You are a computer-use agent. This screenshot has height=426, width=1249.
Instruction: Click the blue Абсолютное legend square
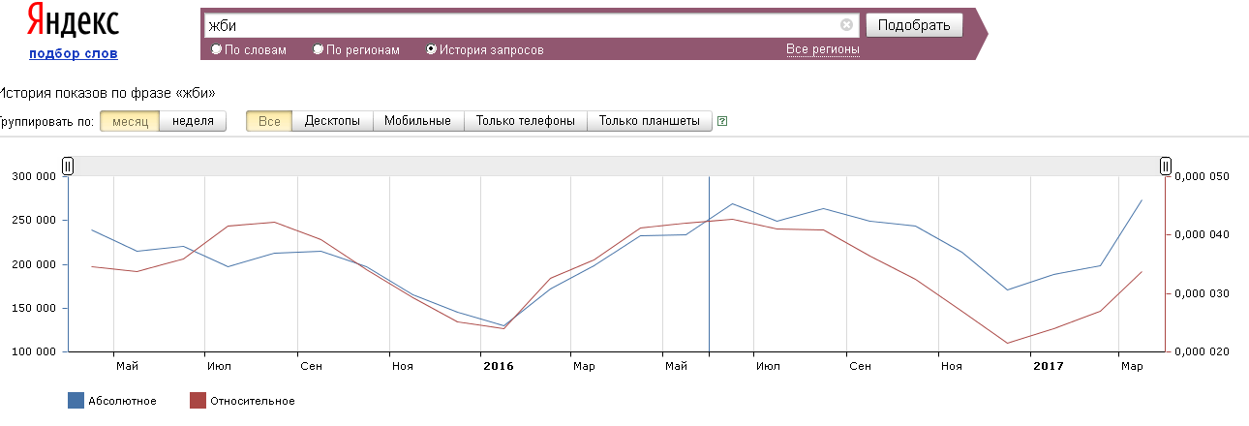(76, 401)
